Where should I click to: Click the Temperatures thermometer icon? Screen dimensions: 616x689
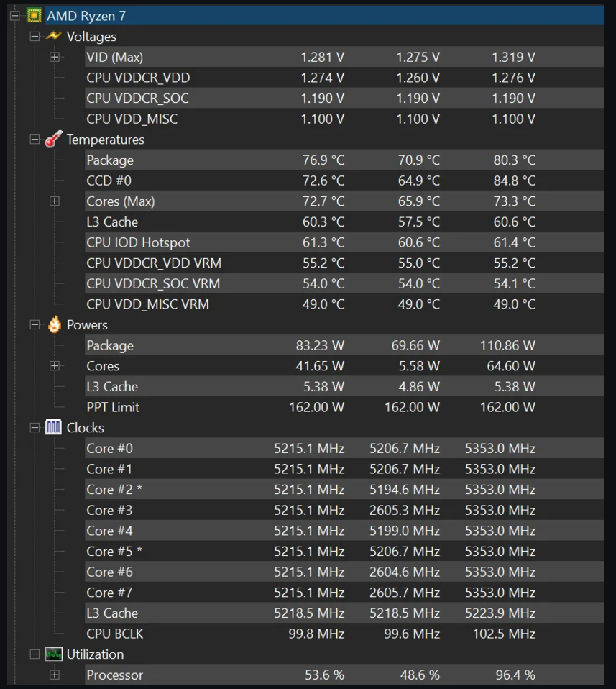[54, 139]
